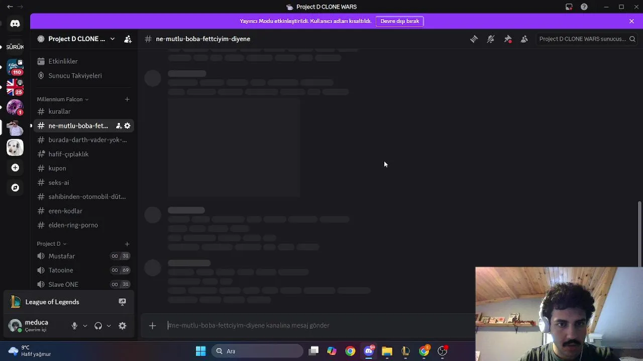Click the back navigation arrow

coord(10,7)
